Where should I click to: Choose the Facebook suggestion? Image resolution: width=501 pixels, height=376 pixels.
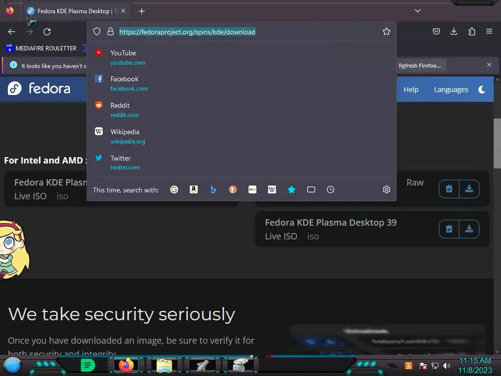click(242, 83)
